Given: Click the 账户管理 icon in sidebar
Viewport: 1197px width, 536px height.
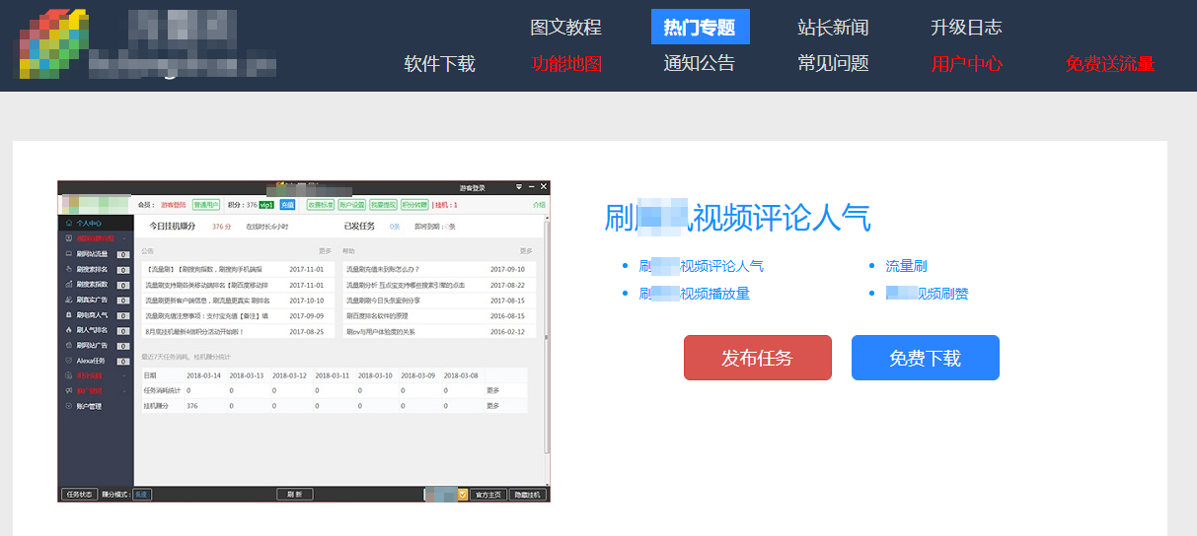Looking at the screenshot, I should (x=68, y=406).
